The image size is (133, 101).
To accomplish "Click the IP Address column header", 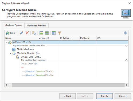I will coord(69,38).
